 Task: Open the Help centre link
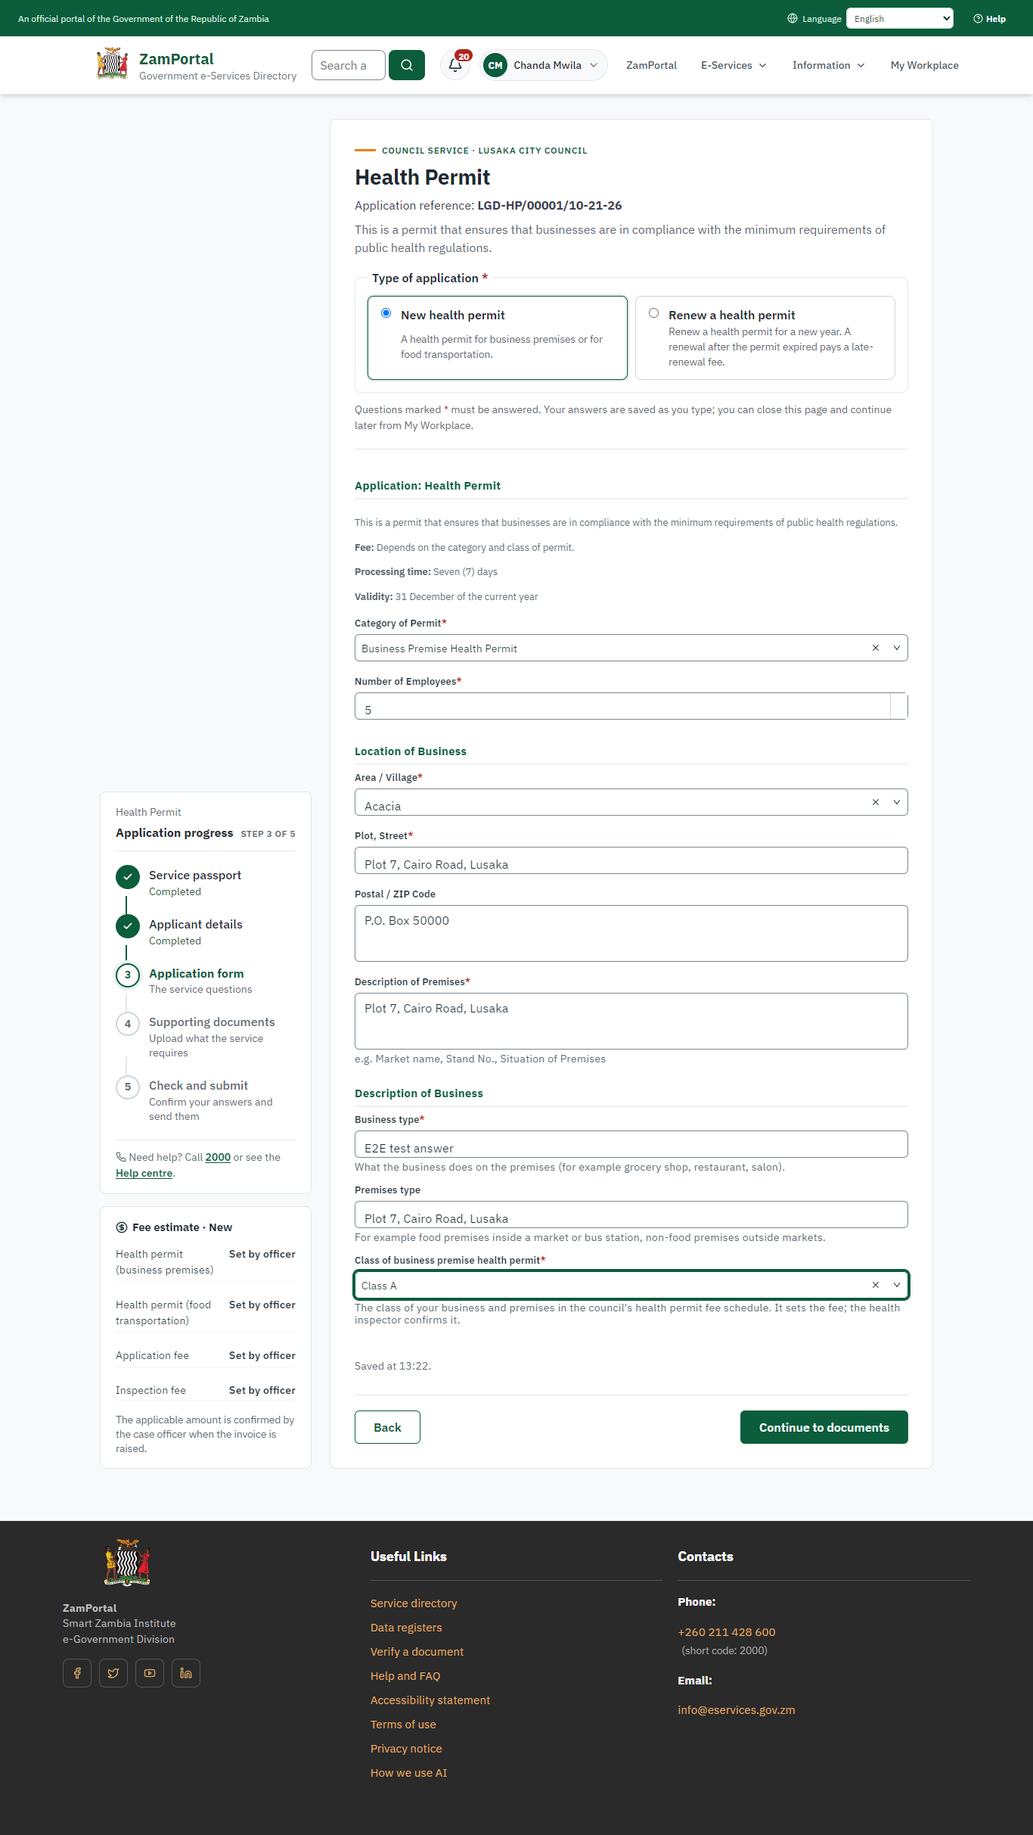[x=144, y=1173]
